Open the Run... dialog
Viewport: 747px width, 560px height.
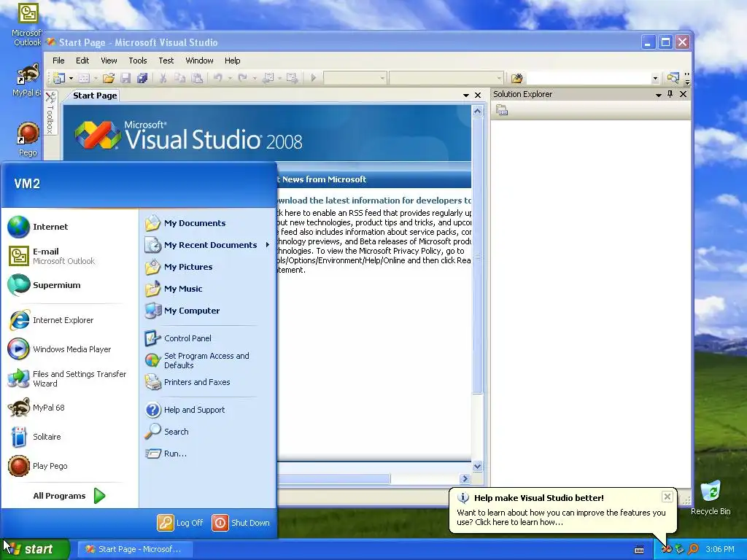click(208, 454)
